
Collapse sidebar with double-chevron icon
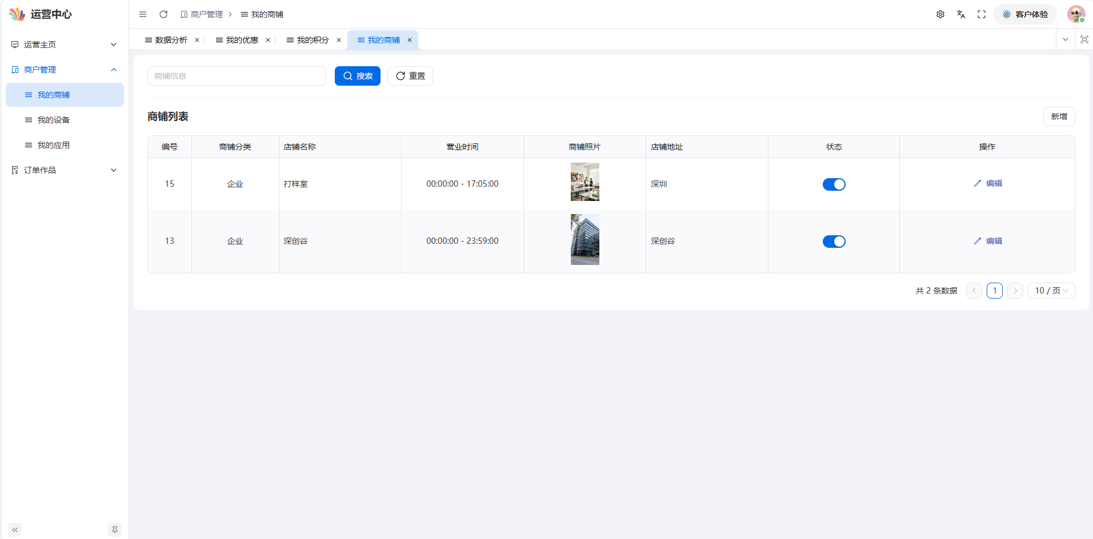[x=15, y=530]
